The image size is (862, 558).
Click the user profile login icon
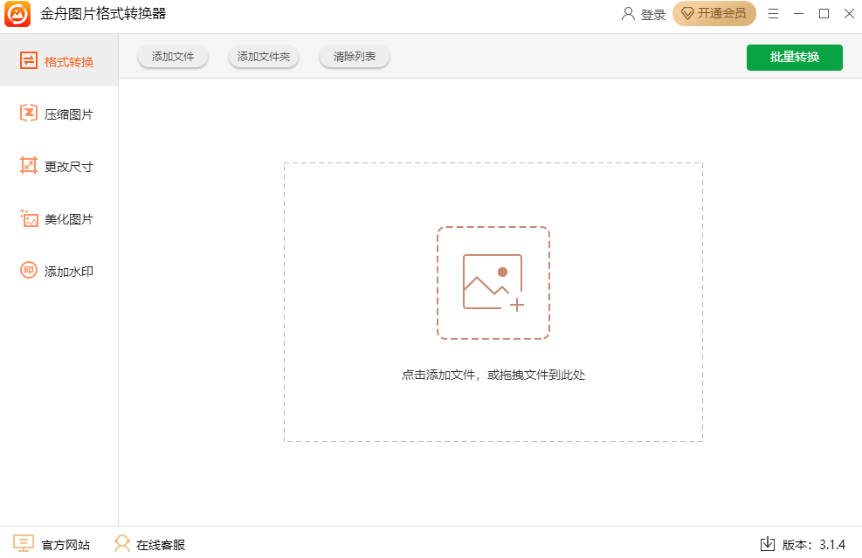628,14
